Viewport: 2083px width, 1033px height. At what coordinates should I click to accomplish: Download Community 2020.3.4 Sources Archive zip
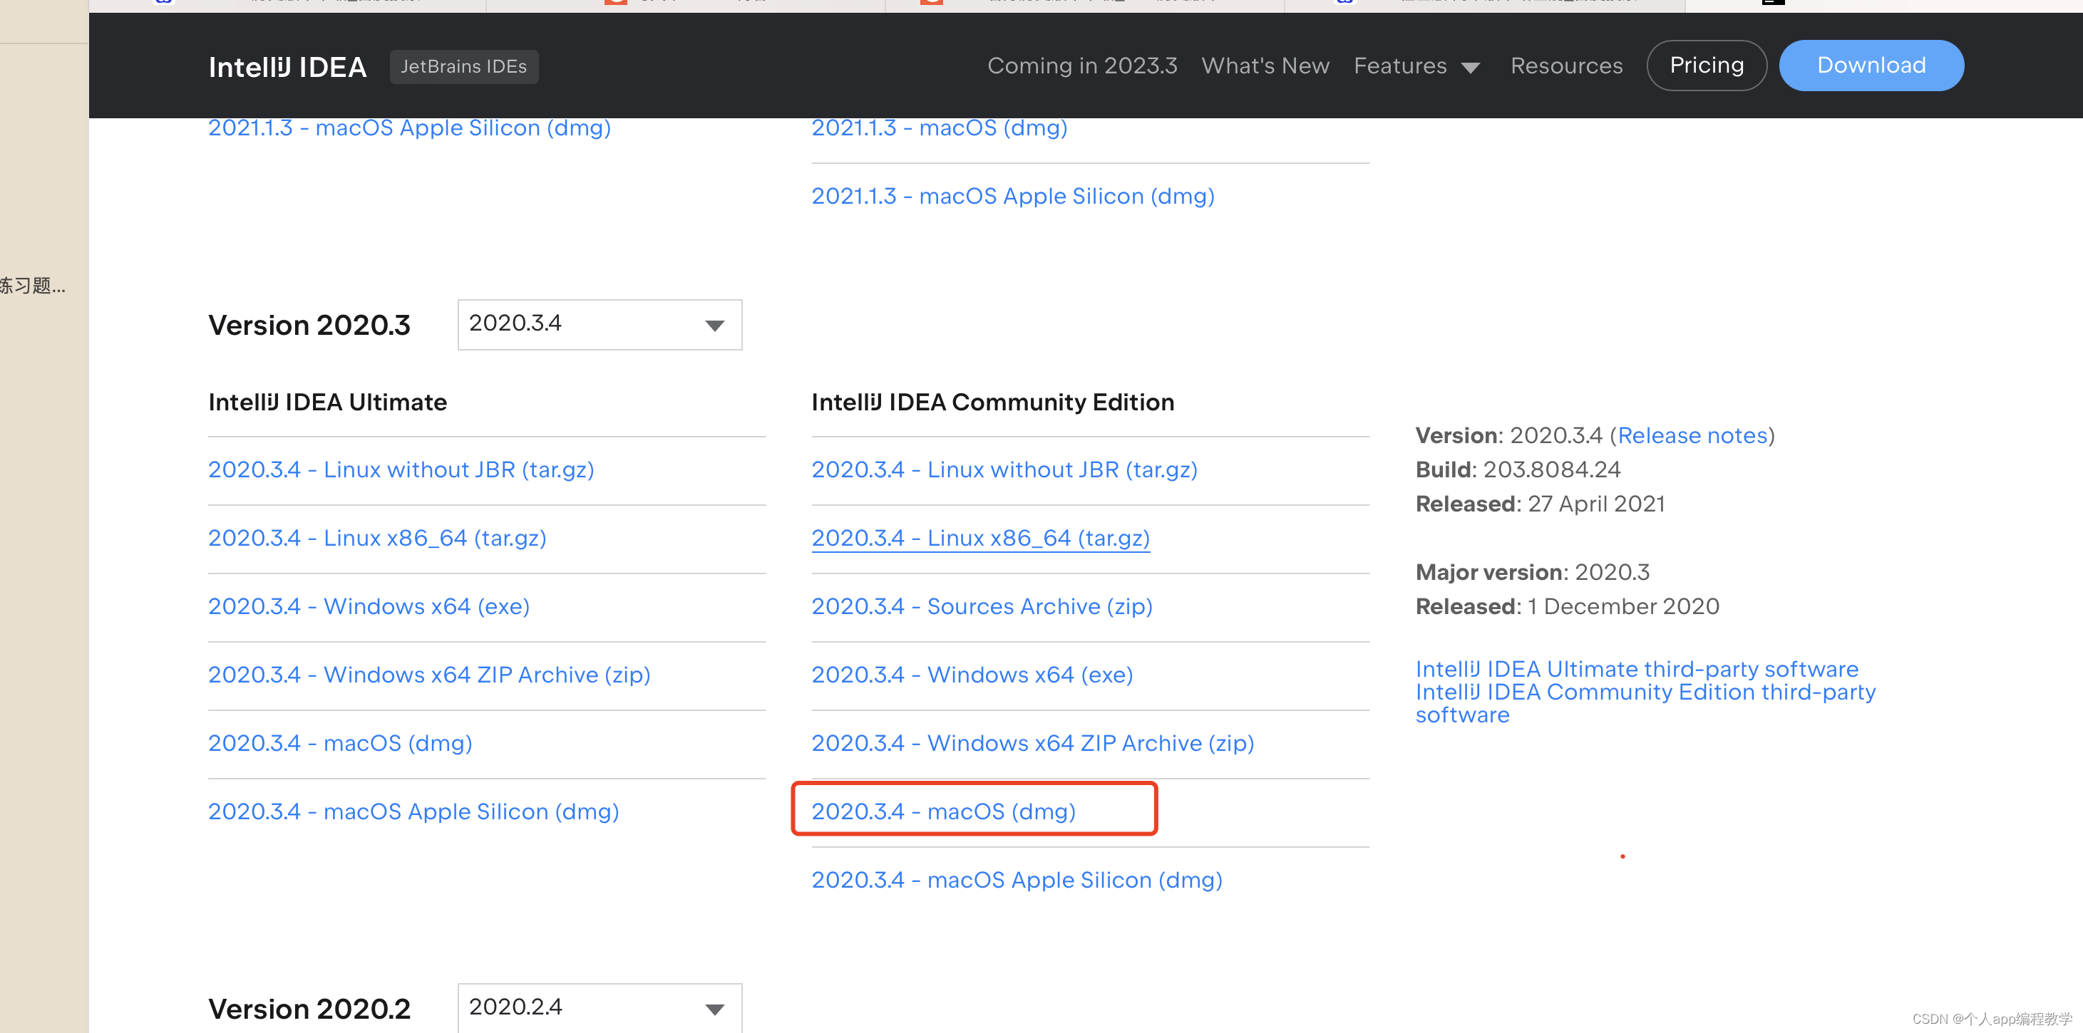[982, 606]
